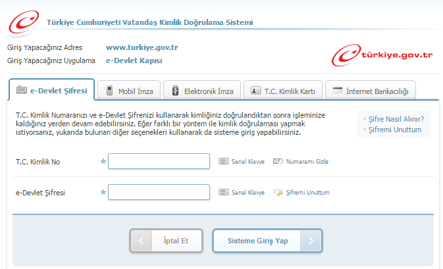Click the label Giriş Yapacağınız Adres
443x269 pixels.
tap(45, 47)
